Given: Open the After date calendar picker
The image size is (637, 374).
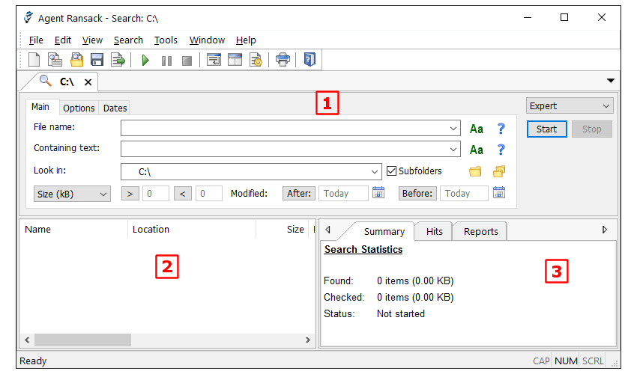Looking at the screenshot, I should [378, 193].
